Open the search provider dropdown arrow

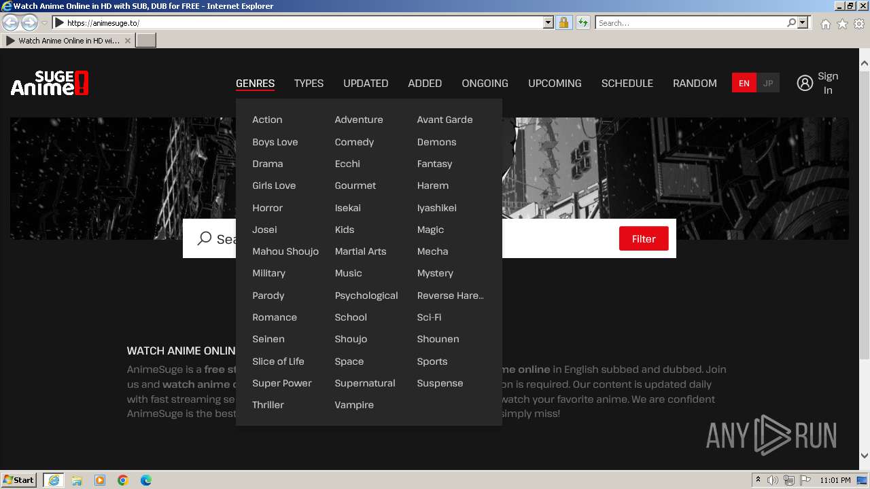click(x=803, y=22)
